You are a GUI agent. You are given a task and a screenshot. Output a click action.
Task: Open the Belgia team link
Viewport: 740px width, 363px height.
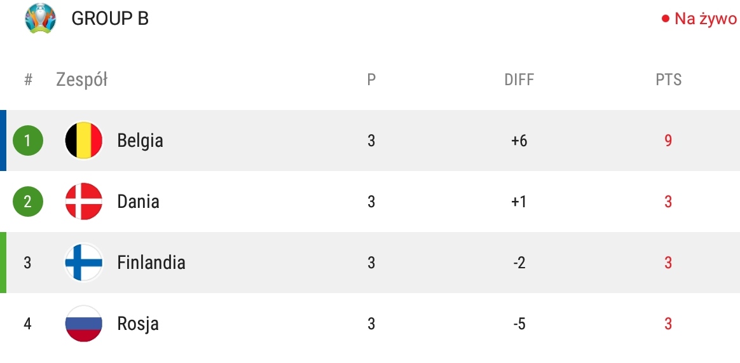click(140, 140)
